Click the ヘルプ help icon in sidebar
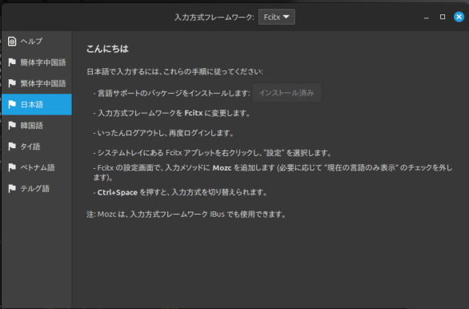 coord(12,42)
